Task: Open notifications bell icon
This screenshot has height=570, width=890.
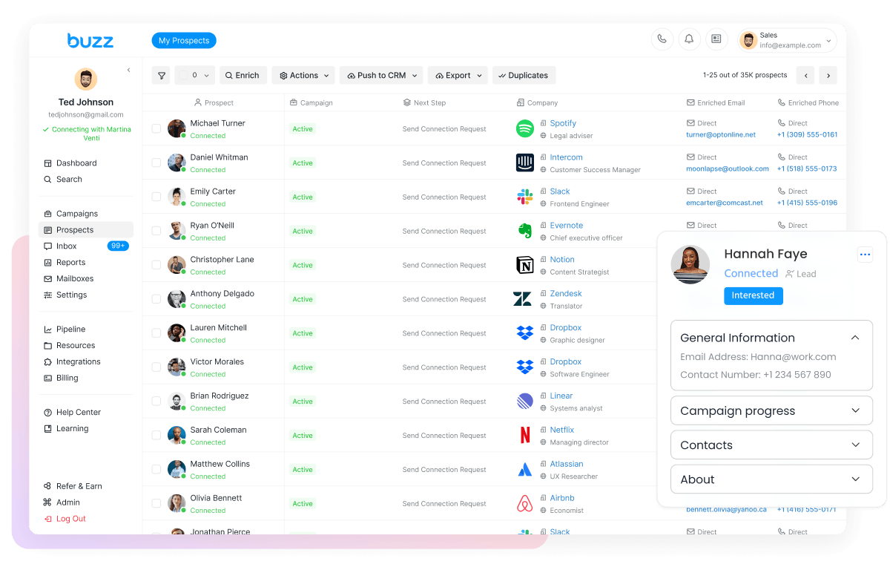Action: click(x=689, y=39)
